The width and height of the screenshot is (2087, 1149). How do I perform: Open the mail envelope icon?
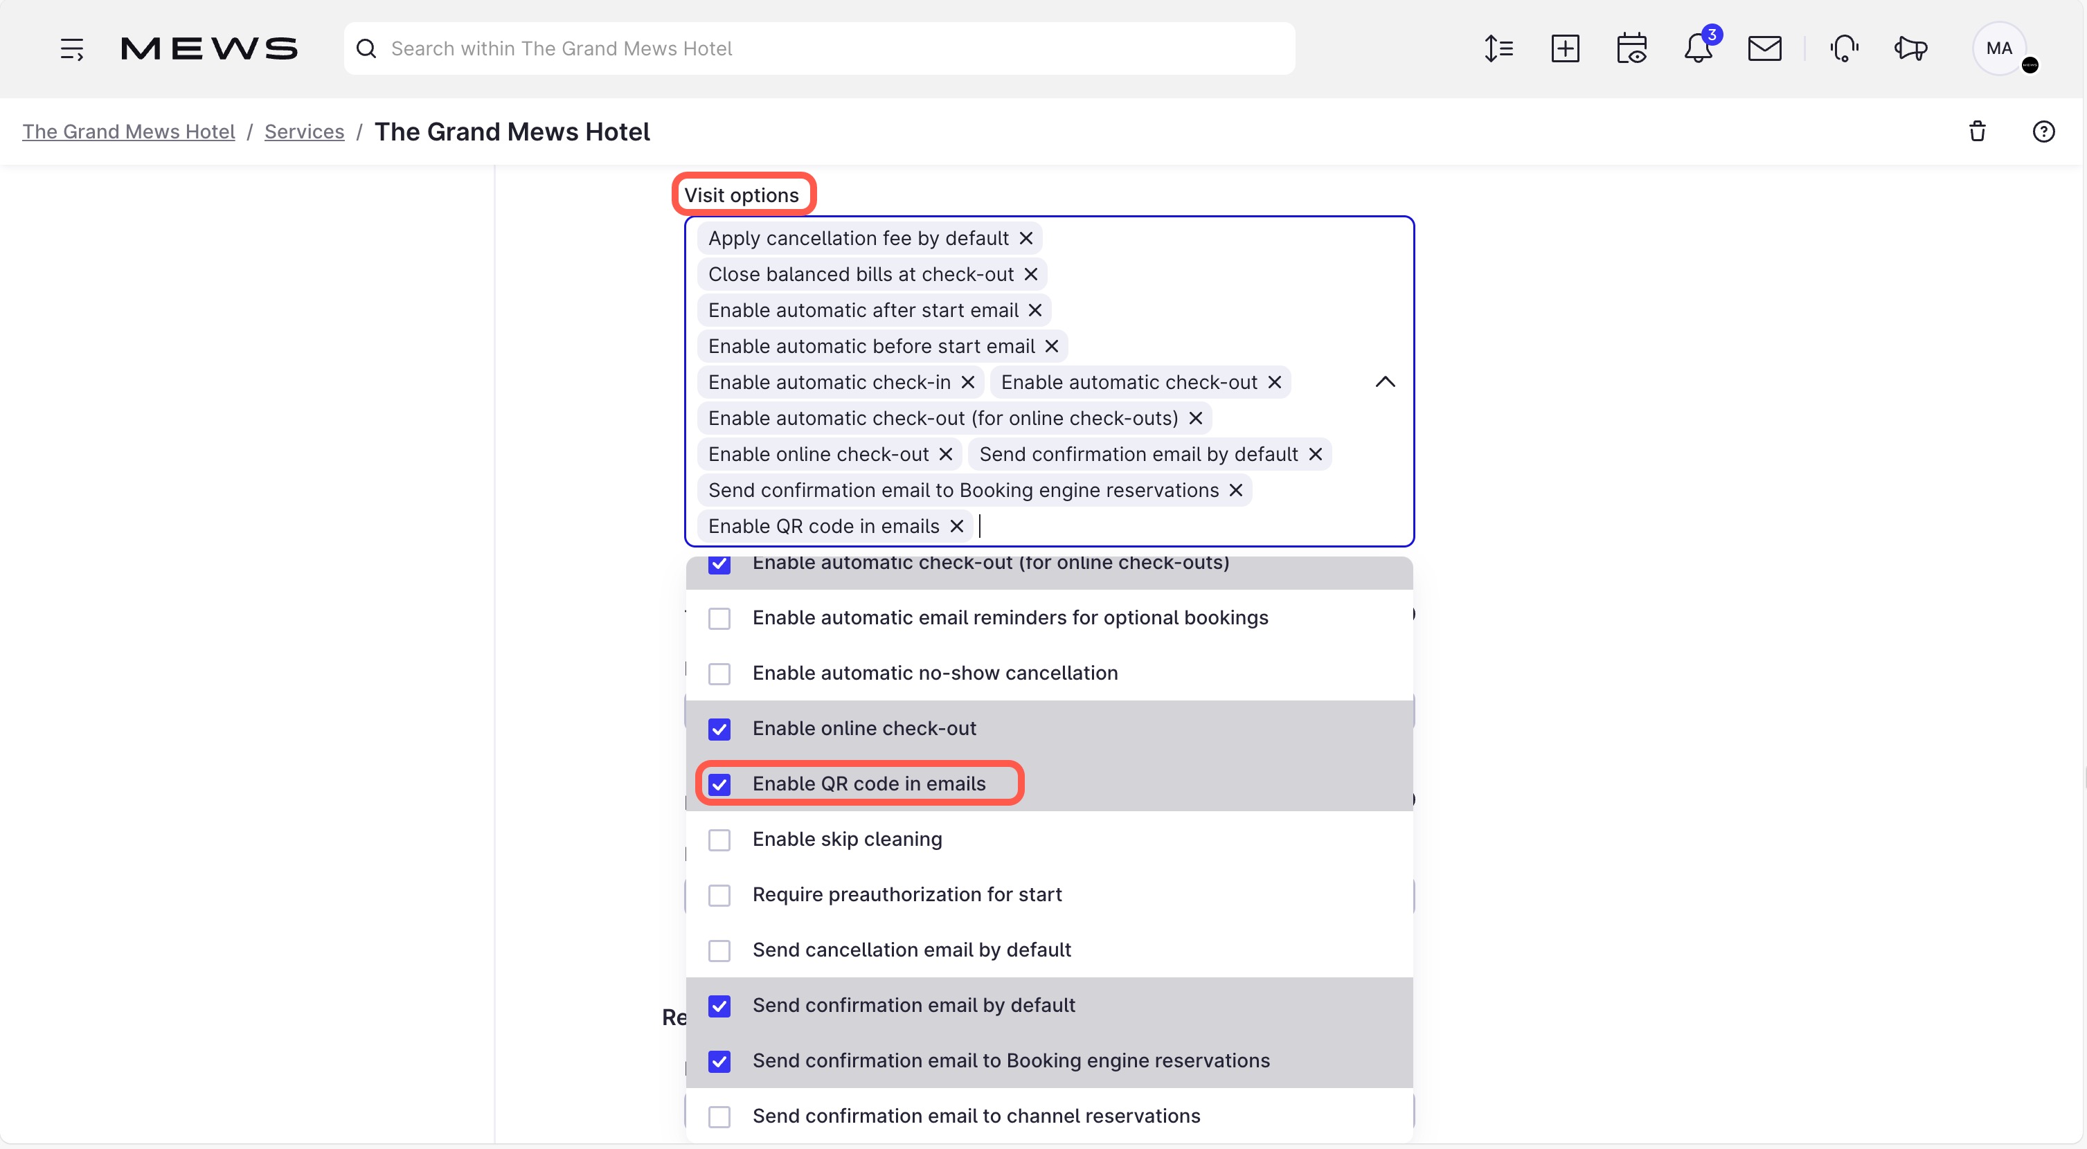pos(1764,48)
